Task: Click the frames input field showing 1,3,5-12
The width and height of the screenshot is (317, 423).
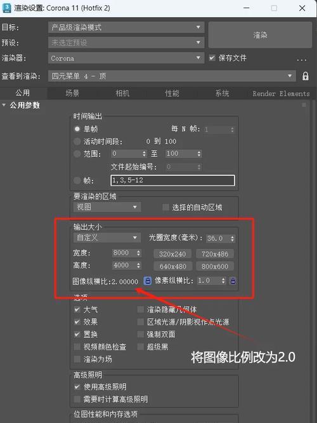Action: coord(172,180)
